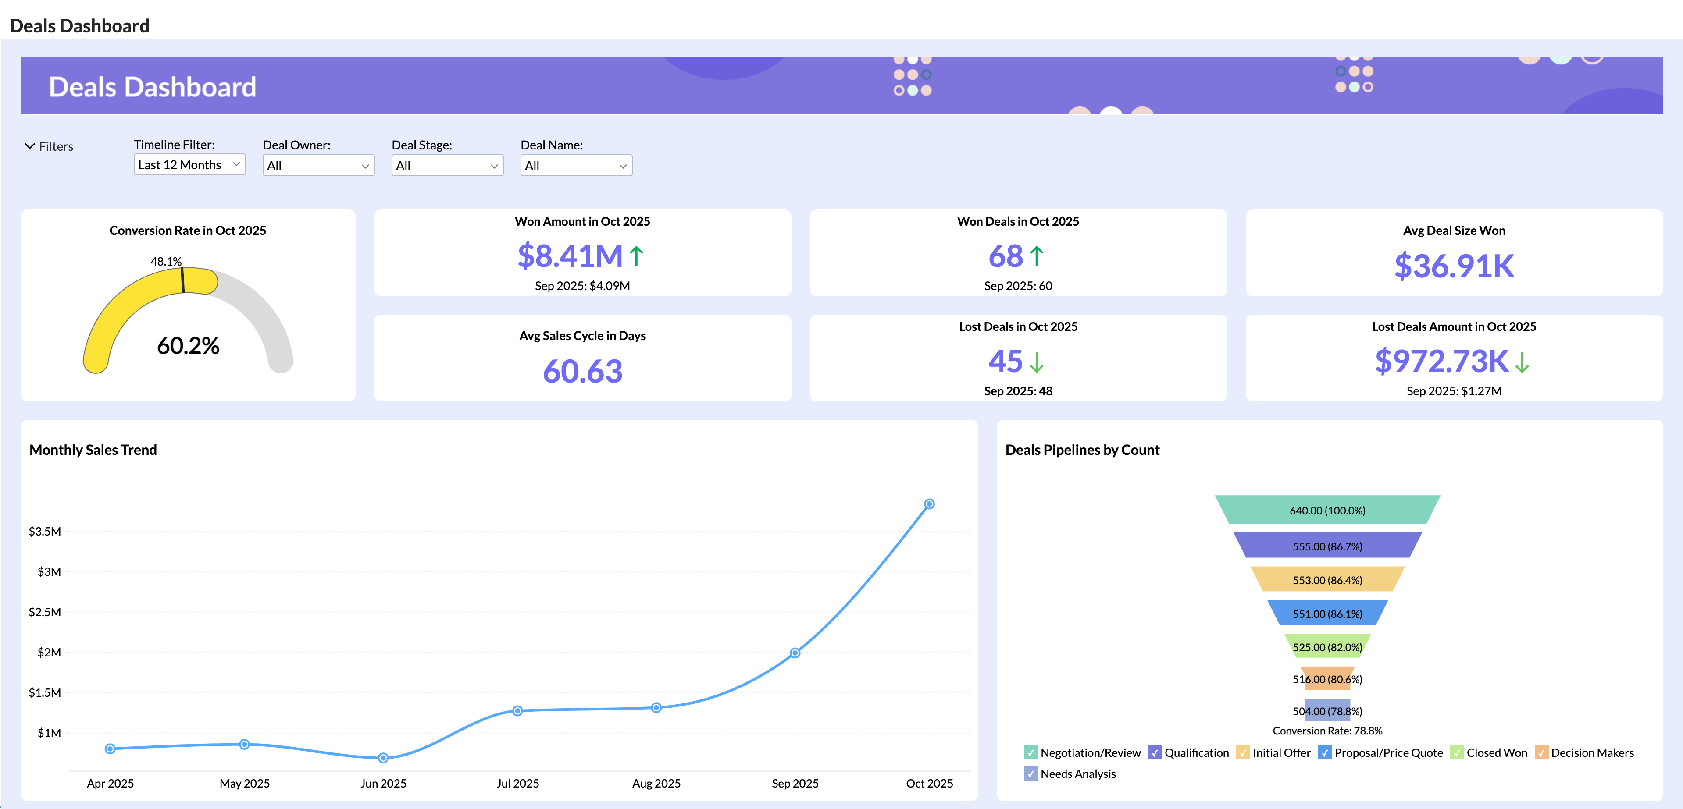Screen dimensions: 1683x809
Task: Expand the Deal Owner dropdown
Action: [318, 165]
